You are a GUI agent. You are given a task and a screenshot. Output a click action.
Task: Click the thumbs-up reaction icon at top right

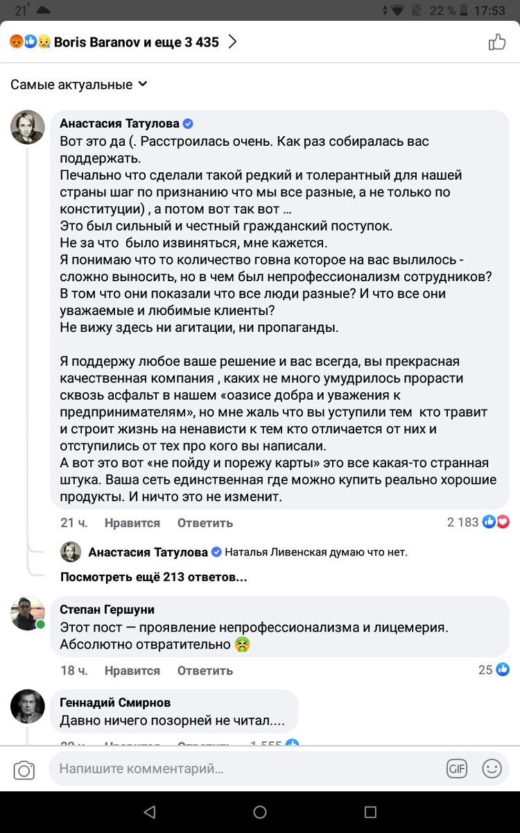pos(497,42)
